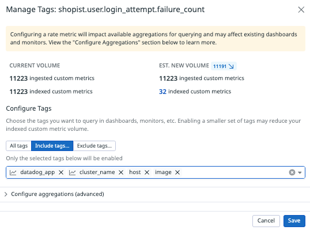Click the host tag label
The height and width of the screenshot is (230, 310).
[135, 172]
